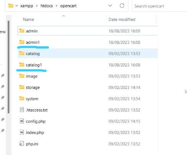Click the system folder icon
This screenshot has width=187, height=155.
[22, 98]
